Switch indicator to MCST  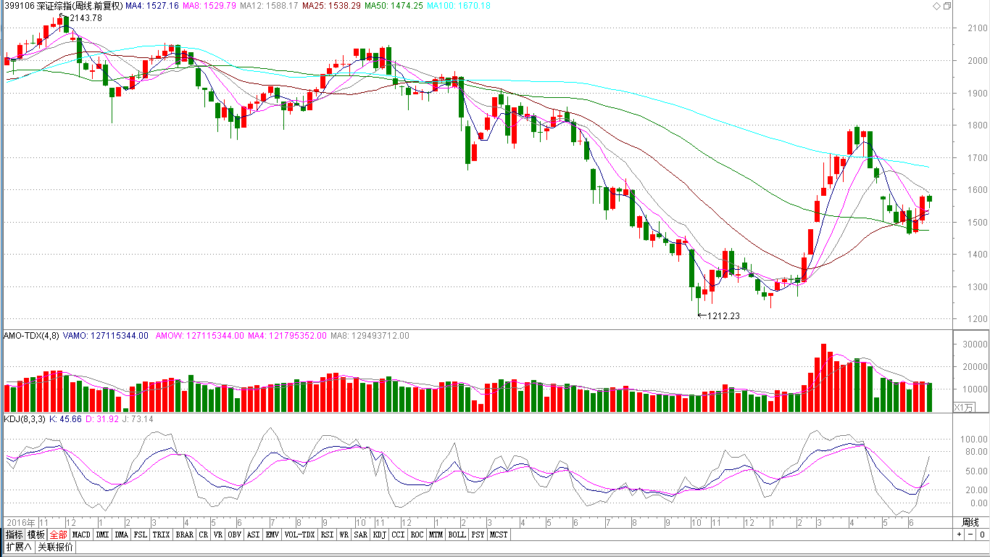point(499,535)
